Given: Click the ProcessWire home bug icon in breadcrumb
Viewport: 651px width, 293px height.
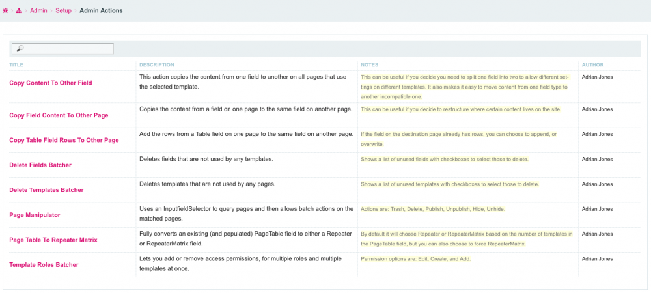Looking at the screenshot, I should pyautogui.click(x=5, y=11).
